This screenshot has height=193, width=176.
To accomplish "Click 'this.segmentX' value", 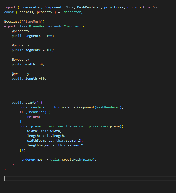I will pos(69,141).
